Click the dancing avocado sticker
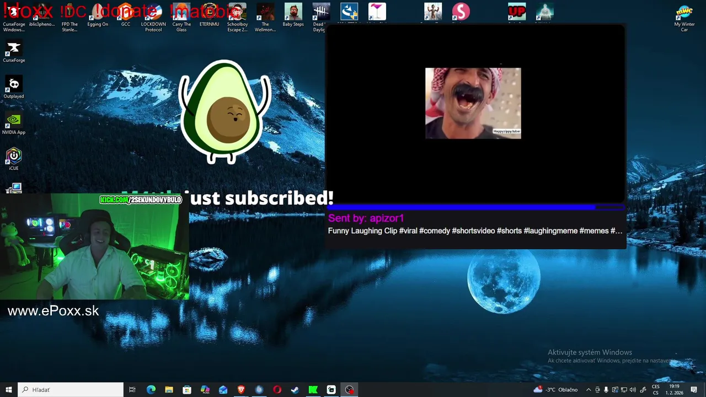Image resolution: width=706 pixels, height=397 pixels. pyautogui.click(x=225, y=112)
